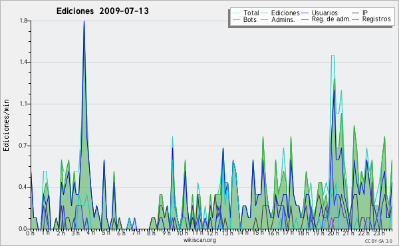Click the '20 h' x-axis label
The height and width of the screenshot is (246, 399).
tap(333, 233)
